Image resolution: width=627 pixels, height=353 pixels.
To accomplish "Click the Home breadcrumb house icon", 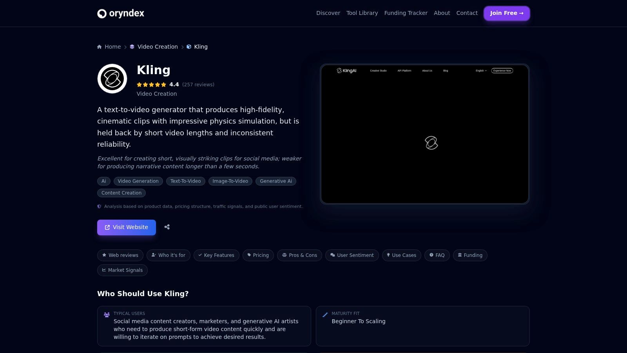I will tap(100, 47).
